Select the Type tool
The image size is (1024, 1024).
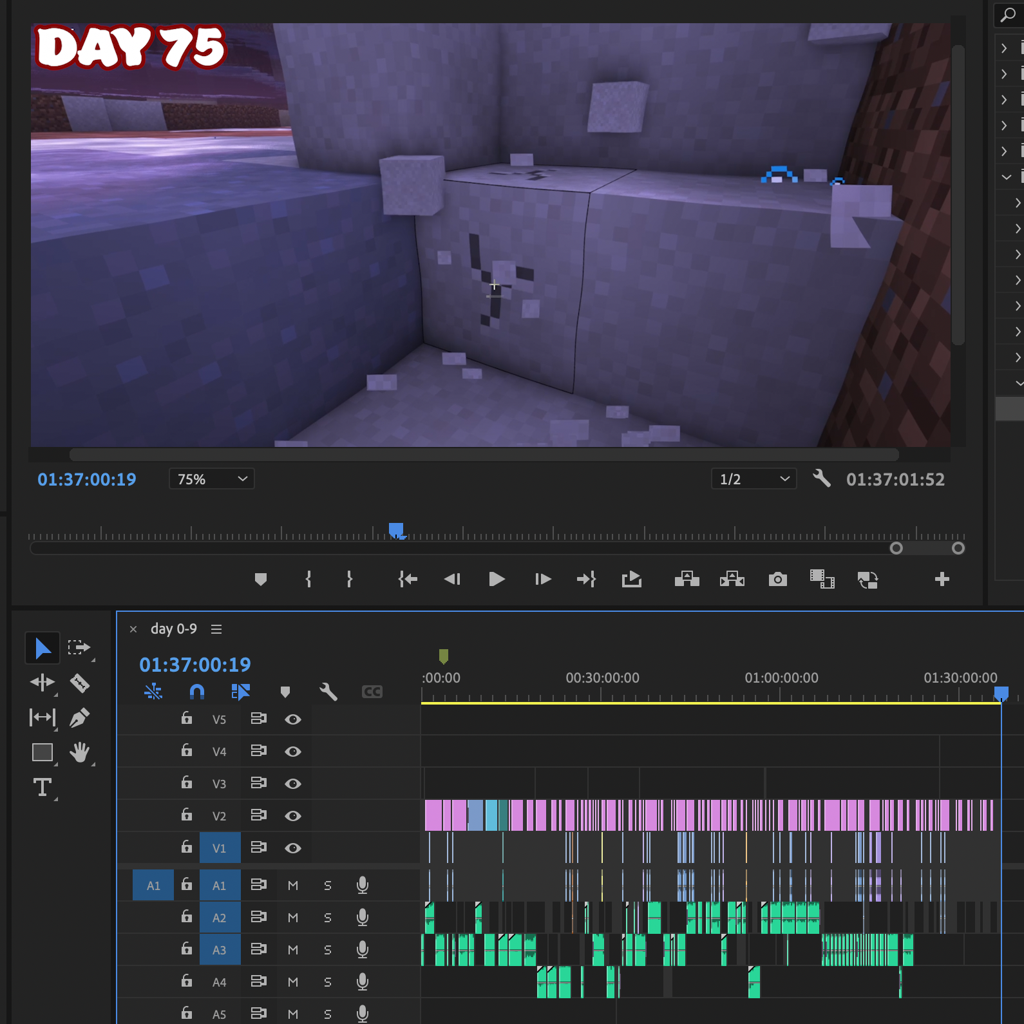43,787
